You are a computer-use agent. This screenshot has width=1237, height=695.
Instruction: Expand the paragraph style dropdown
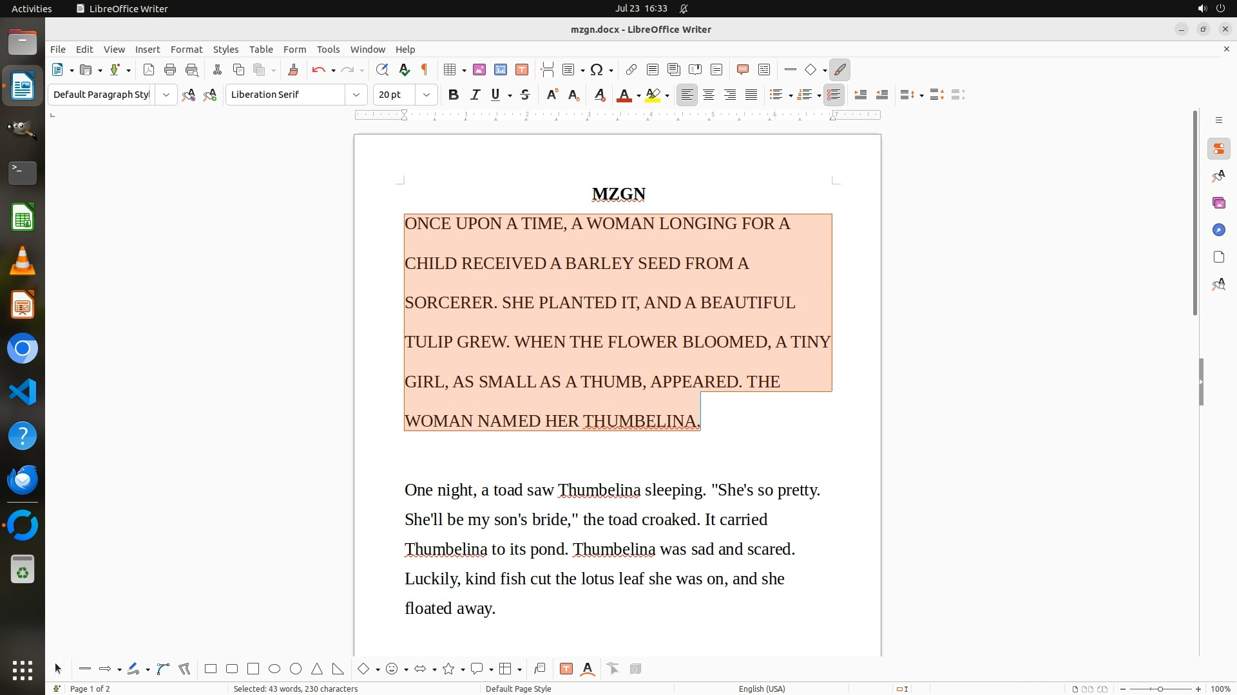click(x=166, y=95)
